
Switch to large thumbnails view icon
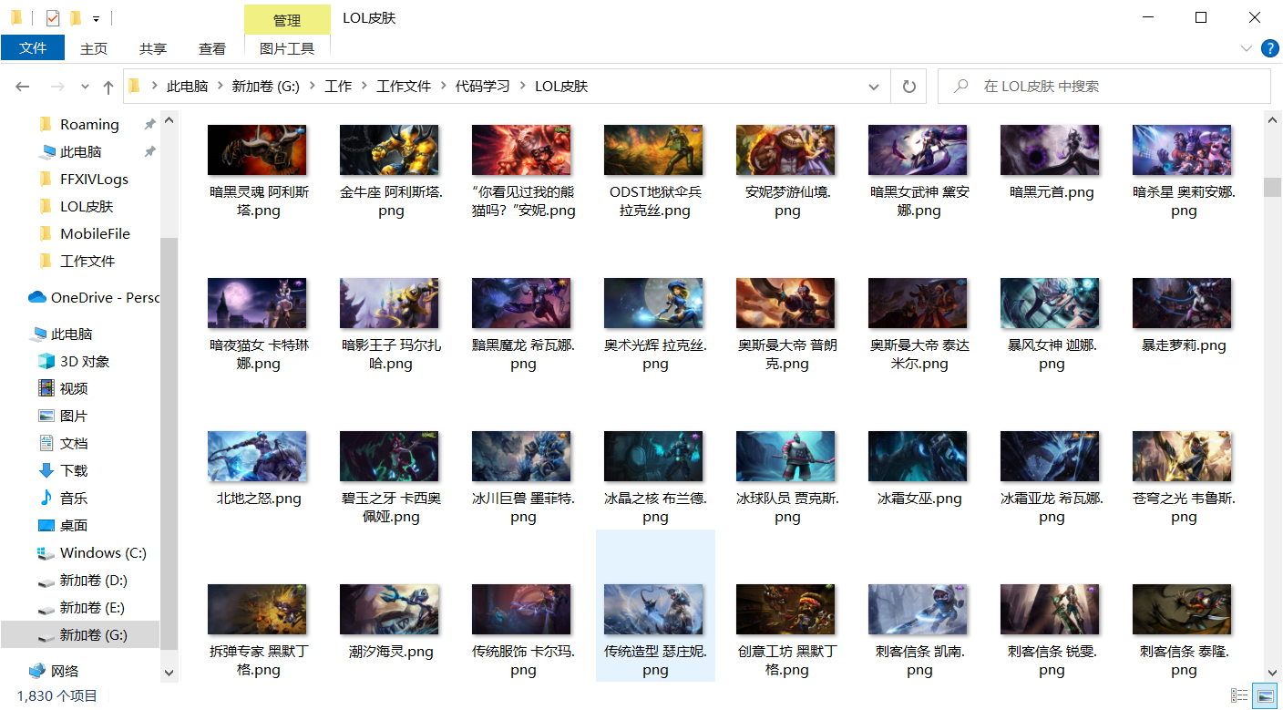tap(1264, 695)
